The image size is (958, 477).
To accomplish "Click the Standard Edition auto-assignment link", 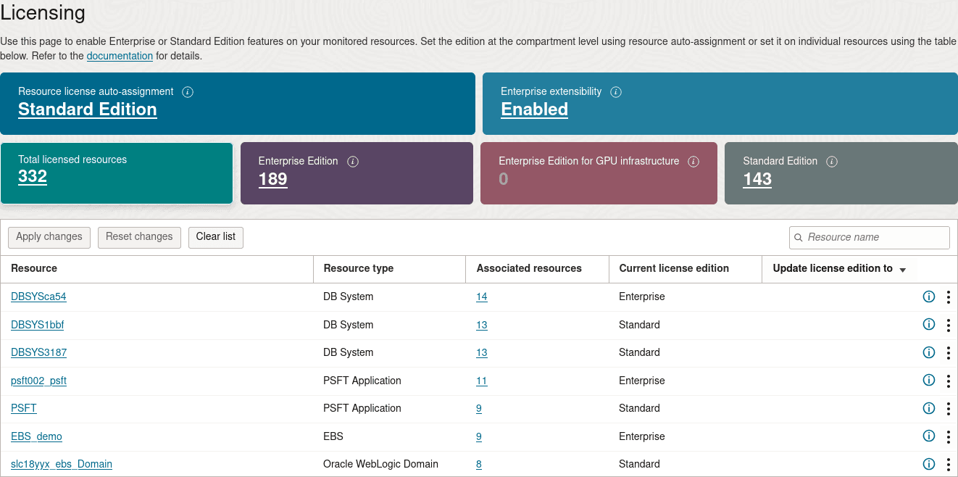I will click(87, 109).
